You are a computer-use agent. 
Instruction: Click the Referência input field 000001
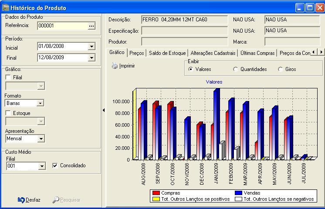pos(63,26)
